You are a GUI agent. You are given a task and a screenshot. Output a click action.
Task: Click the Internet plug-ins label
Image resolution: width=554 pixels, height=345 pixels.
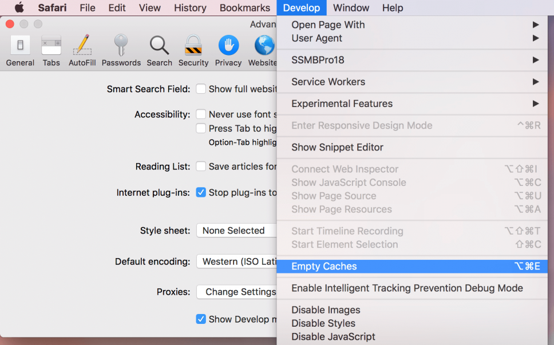point(153,192)
